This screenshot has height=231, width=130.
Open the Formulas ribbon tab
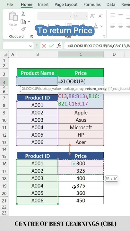coord(92,4)
